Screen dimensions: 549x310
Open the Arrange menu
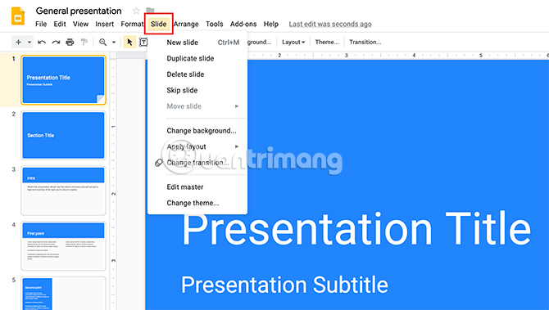(186, 24)
